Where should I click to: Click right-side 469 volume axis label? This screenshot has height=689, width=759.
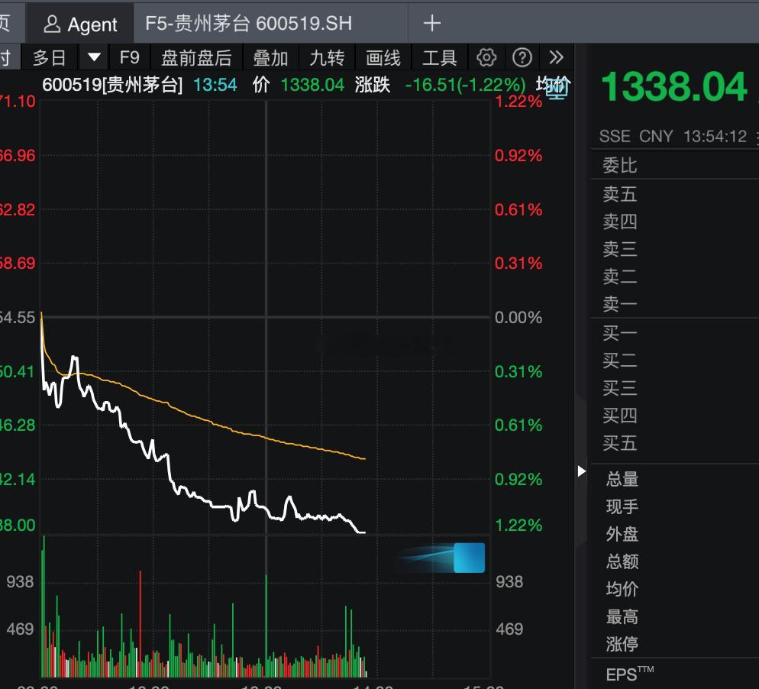pyautogui.click(x=509, y=629)
